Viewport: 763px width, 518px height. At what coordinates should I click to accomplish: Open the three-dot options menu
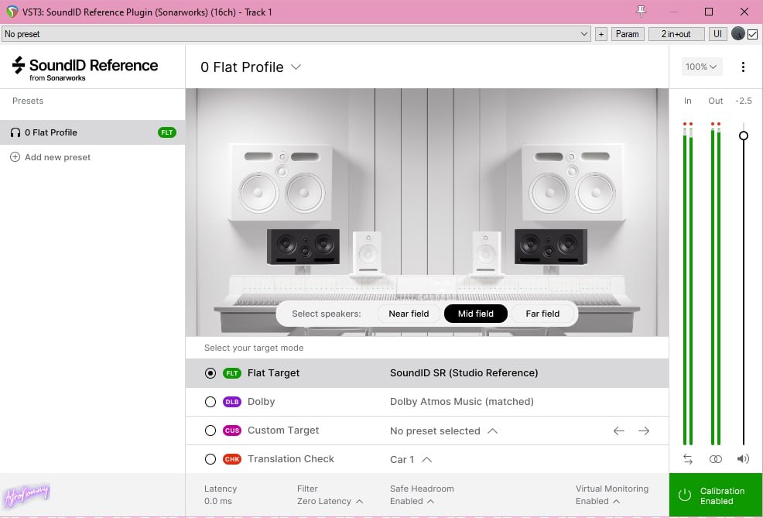[743, 67]
